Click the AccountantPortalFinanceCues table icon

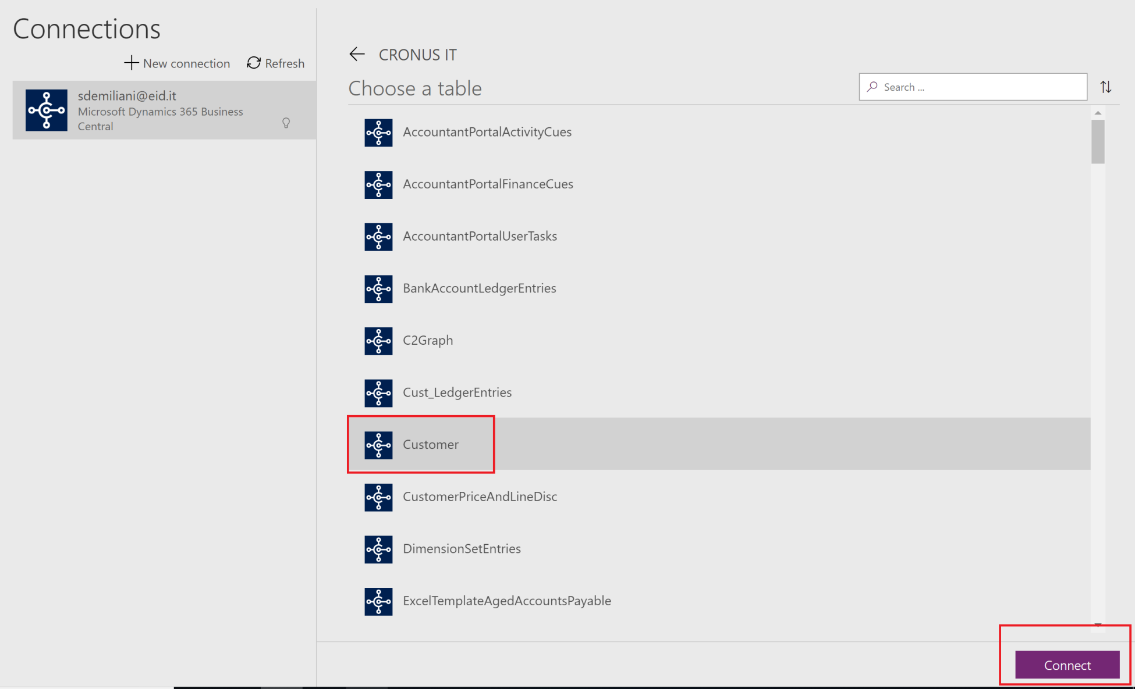[378, 185]
